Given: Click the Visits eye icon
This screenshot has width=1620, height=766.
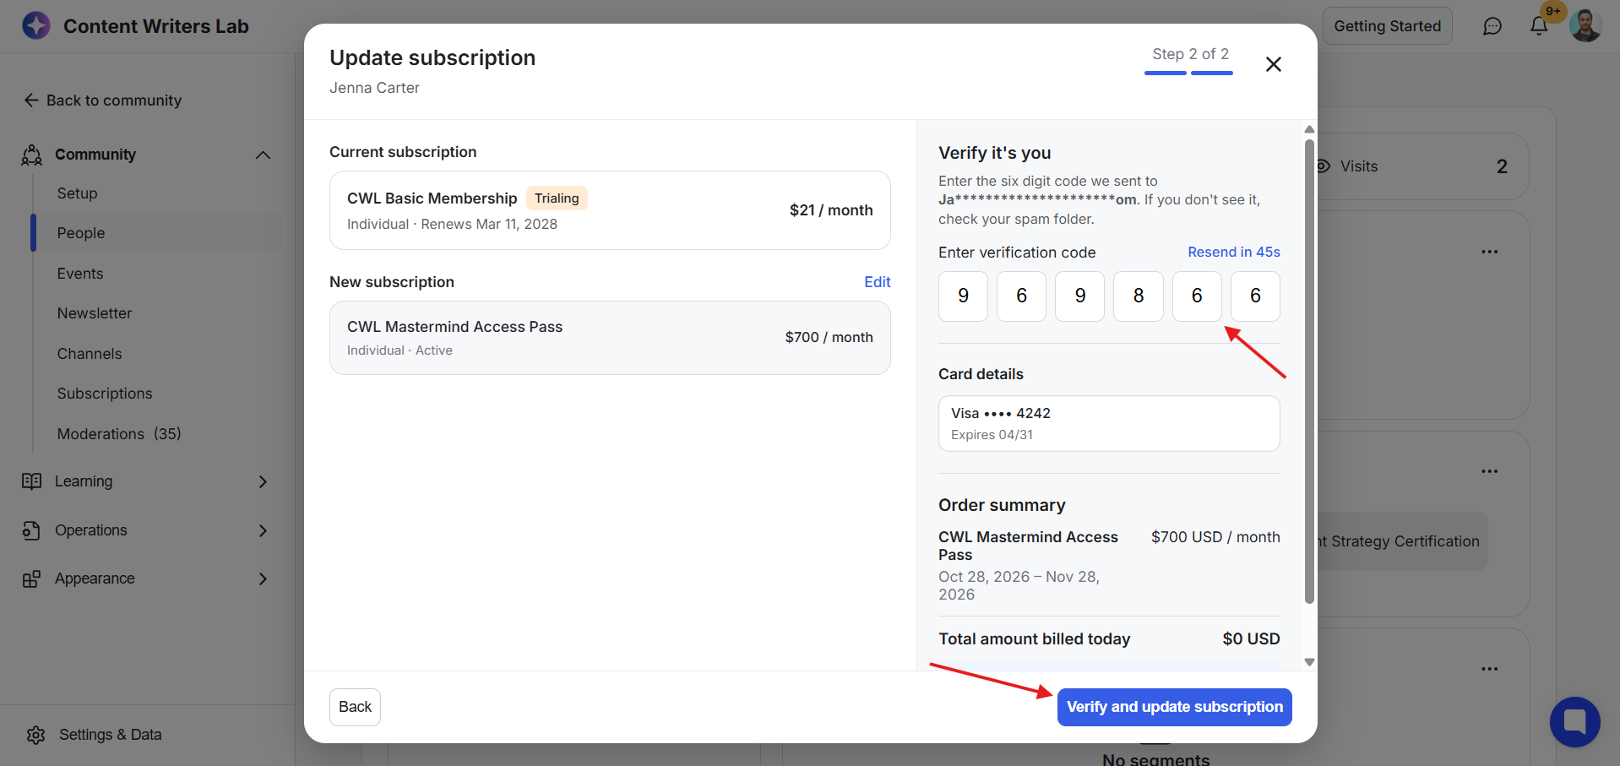Looking at the screenshot, I should point(1324,166).
